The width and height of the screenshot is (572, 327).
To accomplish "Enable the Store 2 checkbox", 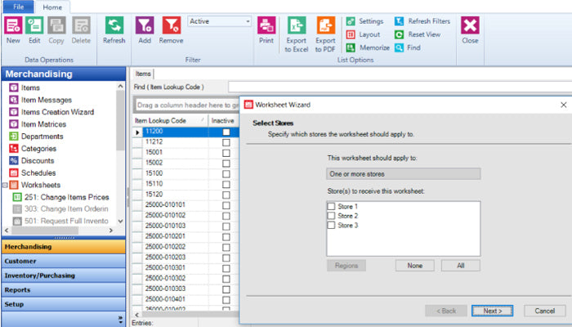I will coord(331,216).
